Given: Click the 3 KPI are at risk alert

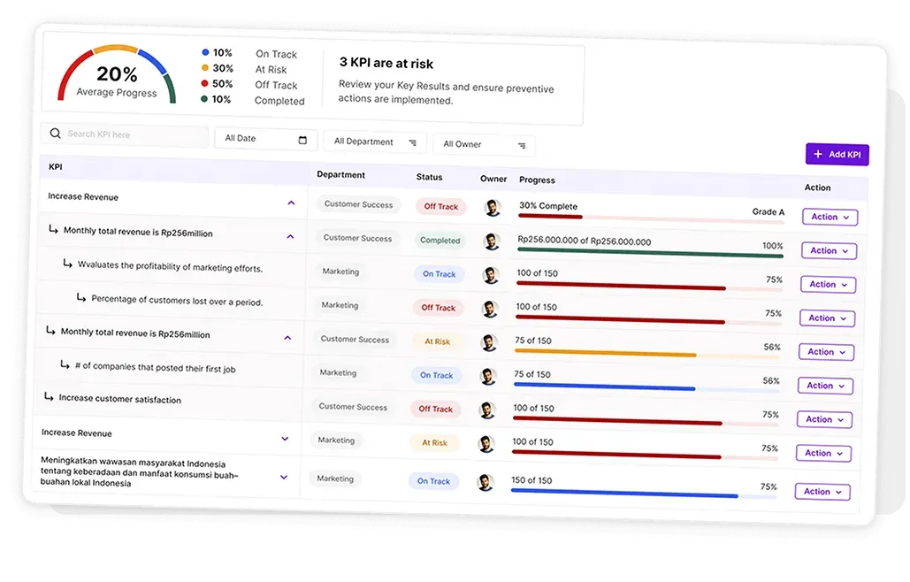Looking at the screenshot, I should [385, 64].
